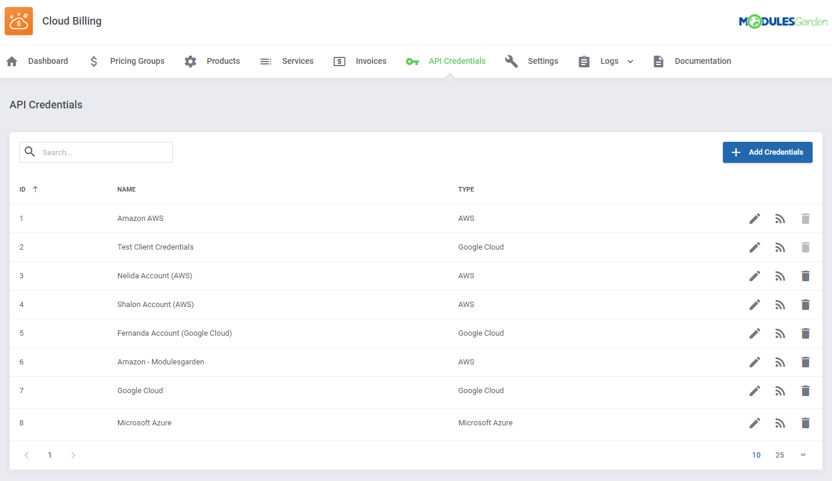Click the edit pencil for Amazon AWS
The height and width of the screenshot is (481, 832).
coord(755,219)
